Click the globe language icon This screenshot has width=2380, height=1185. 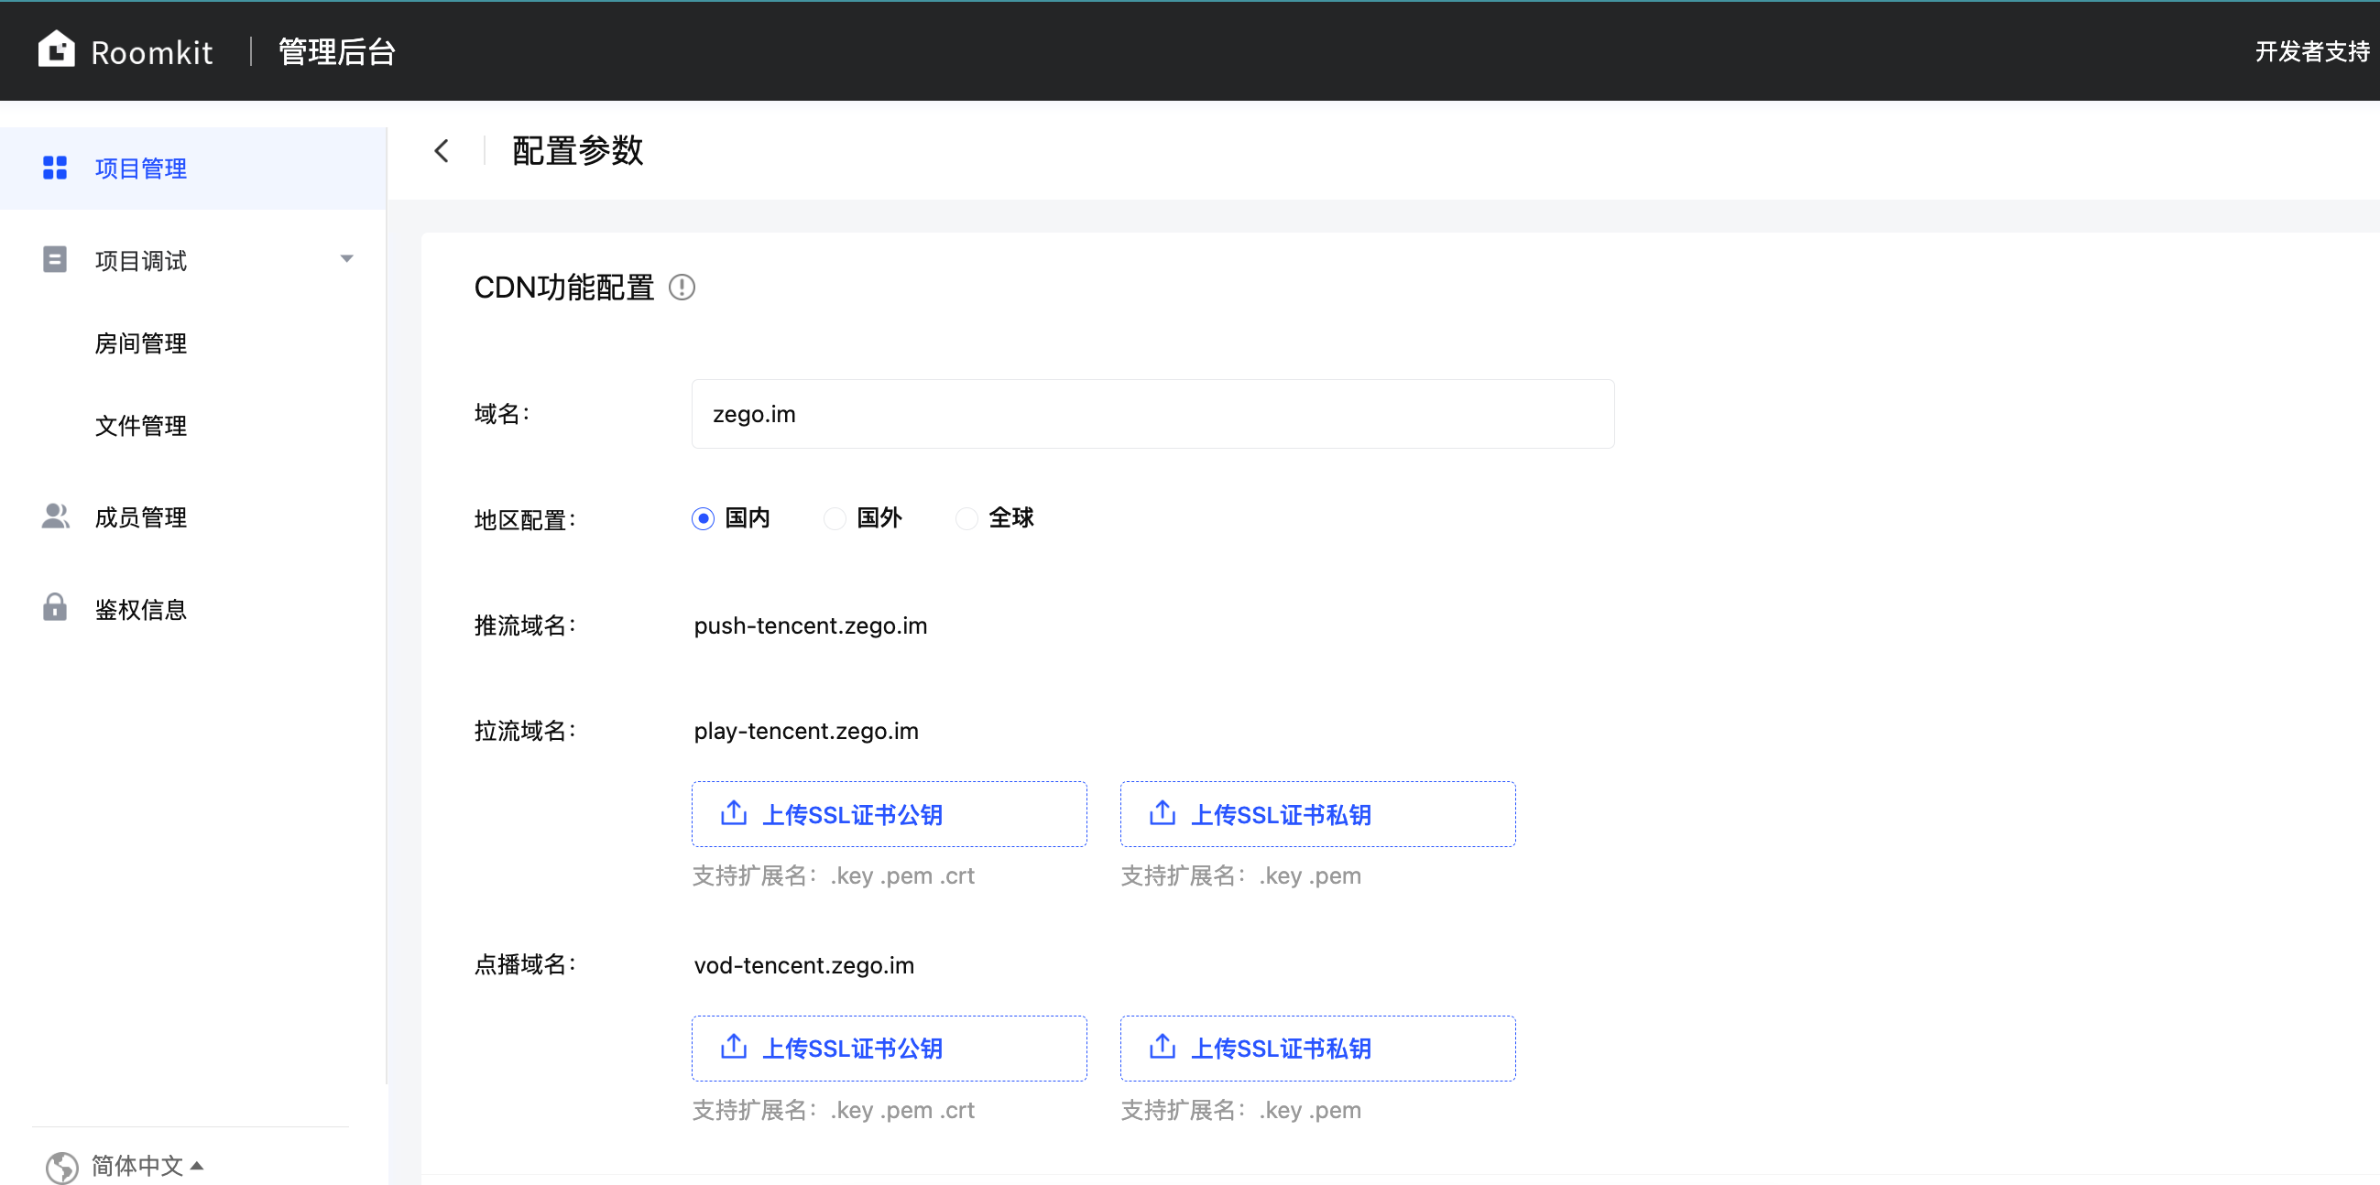[62, 1166]
